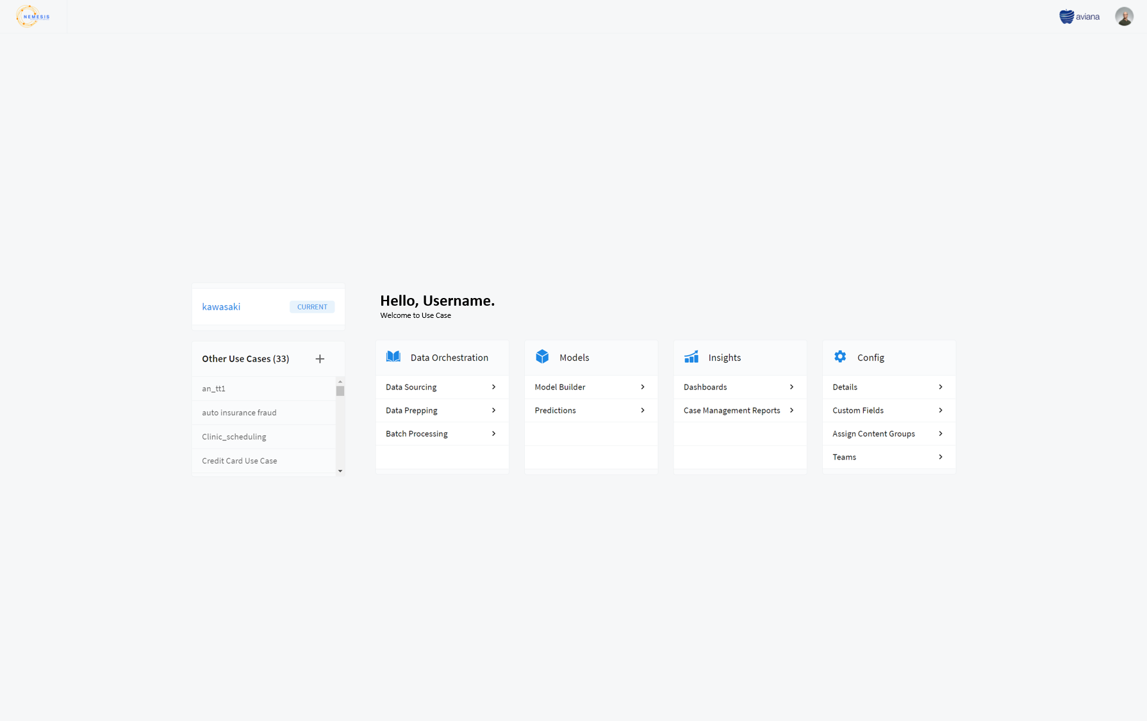
Task: Click the Insights bar chart icon
Action: [x=691, y=357]
